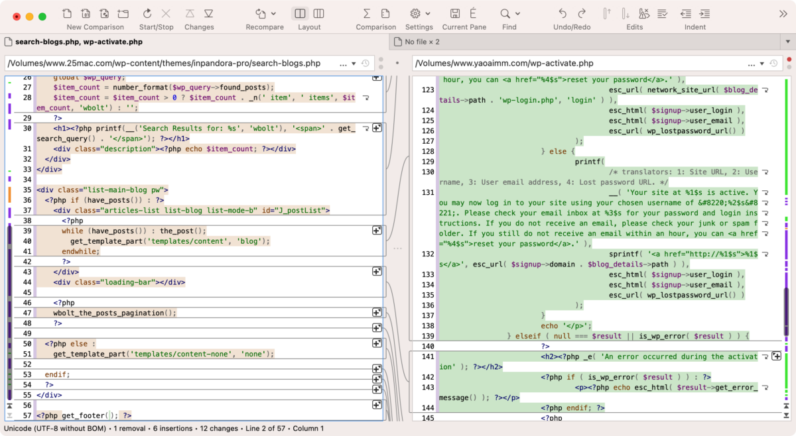Click the first Edits icon with up arrow
Image resolution: width=796 pixels, height=436 pixels.
pos(607,13)
